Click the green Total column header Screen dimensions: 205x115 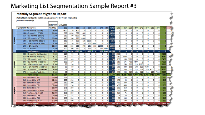pos(163,28)
